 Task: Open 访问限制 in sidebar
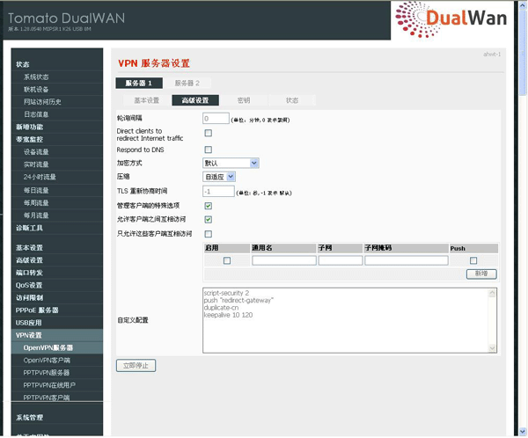click(30, 297)
